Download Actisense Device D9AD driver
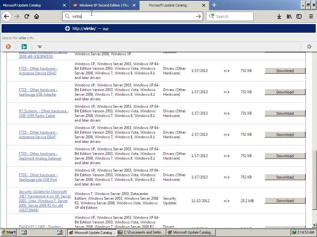 coord(285,71)
